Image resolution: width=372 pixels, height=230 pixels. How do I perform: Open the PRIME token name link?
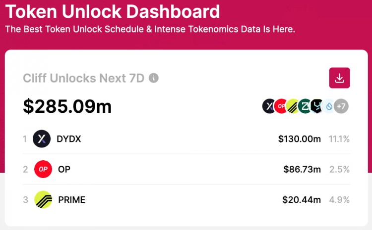71,200
